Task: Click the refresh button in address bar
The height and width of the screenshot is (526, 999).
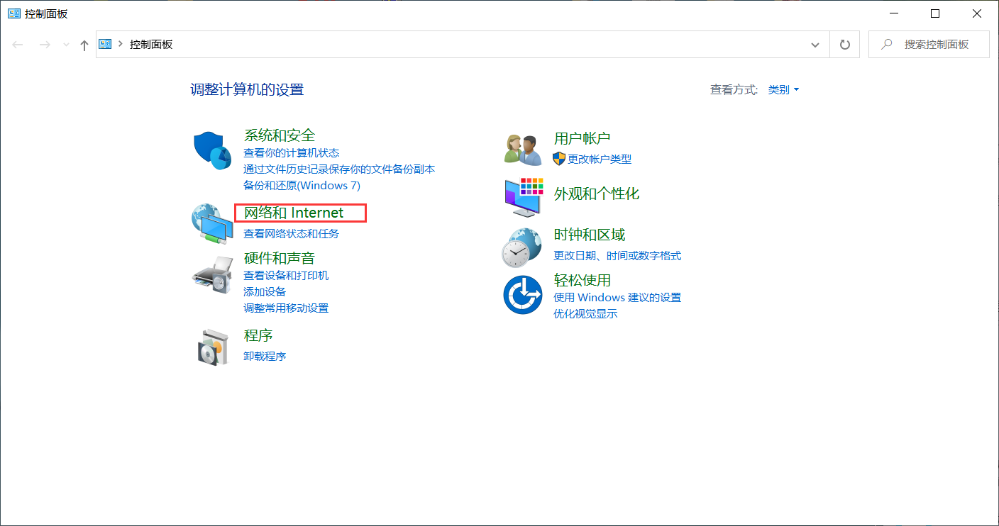Action: point(844,44)
